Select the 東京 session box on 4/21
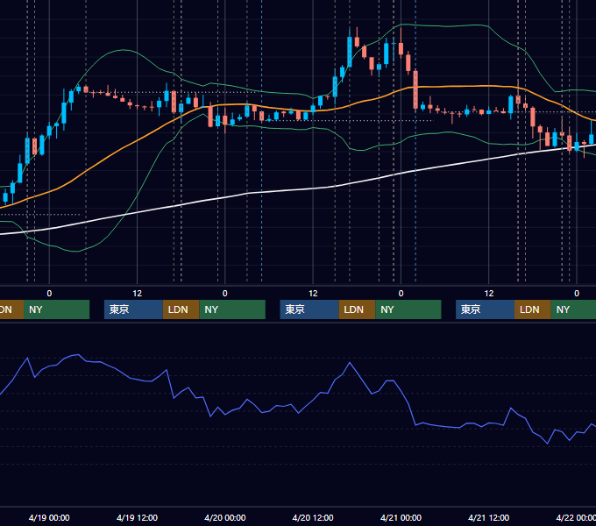Image resolution: width=596 pixels, height=526 pixels. click(x=485, y=309)
